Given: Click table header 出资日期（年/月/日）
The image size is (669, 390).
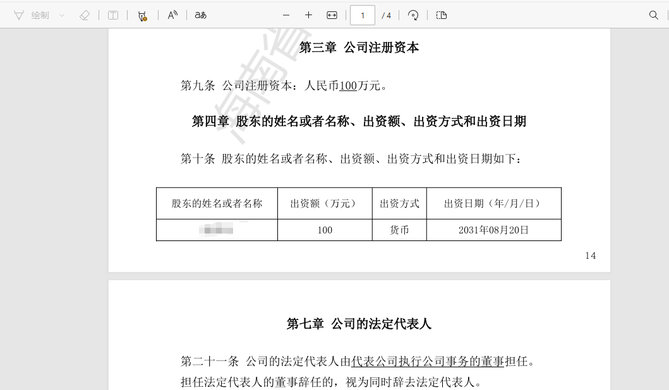Looking at the screenshot, I should click(493, 204).
